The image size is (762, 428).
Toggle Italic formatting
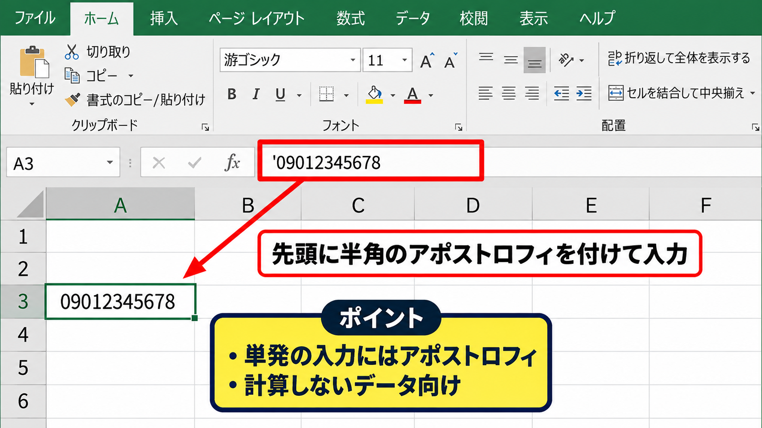256,95
